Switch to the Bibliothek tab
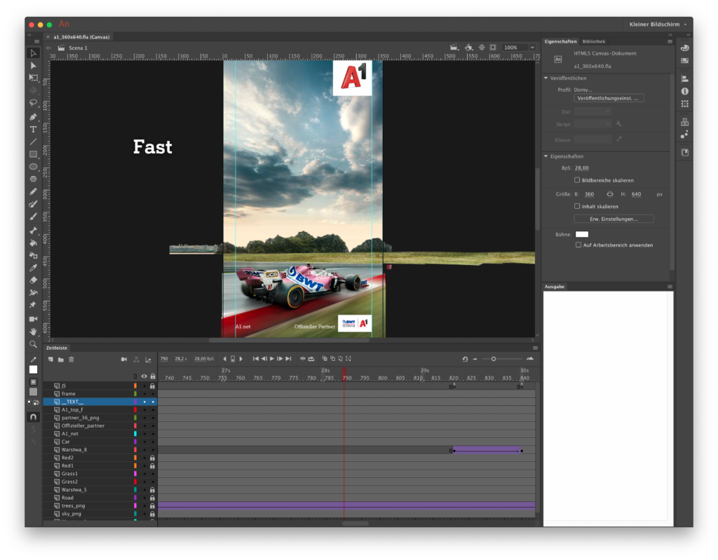718x560 pixels. 593,41
